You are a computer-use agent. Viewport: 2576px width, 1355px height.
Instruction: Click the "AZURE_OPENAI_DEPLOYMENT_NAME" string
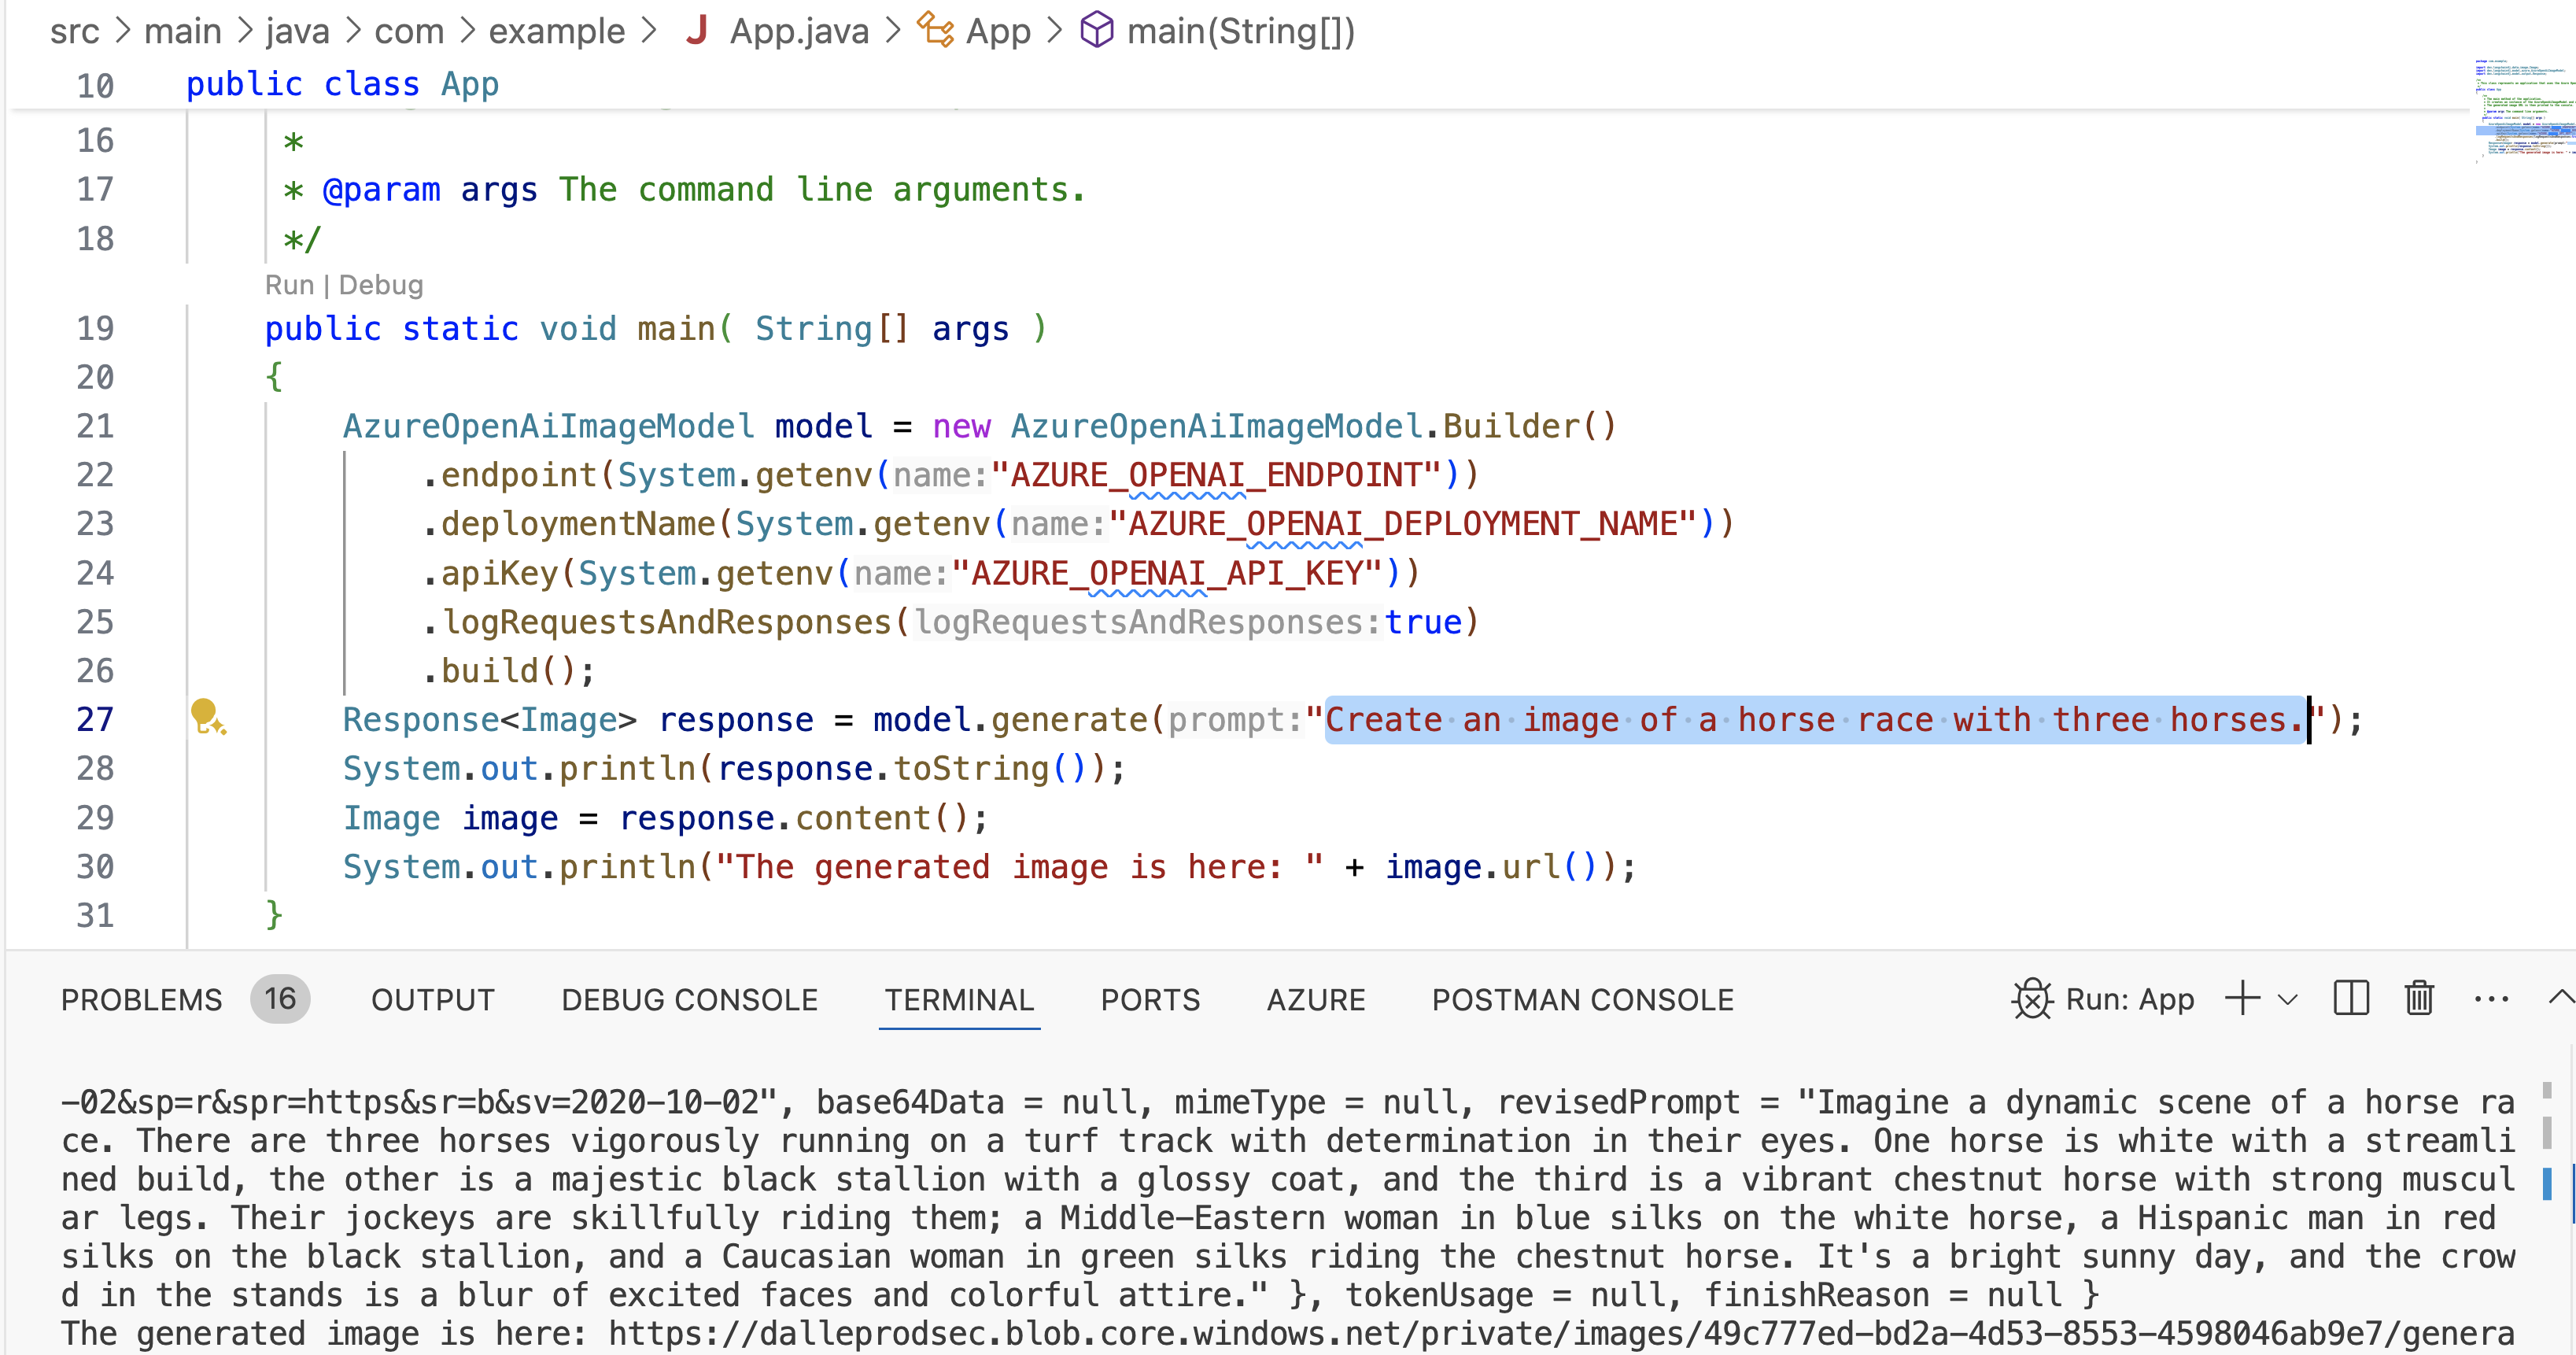pyautogui.click(x=1404, y=523)
